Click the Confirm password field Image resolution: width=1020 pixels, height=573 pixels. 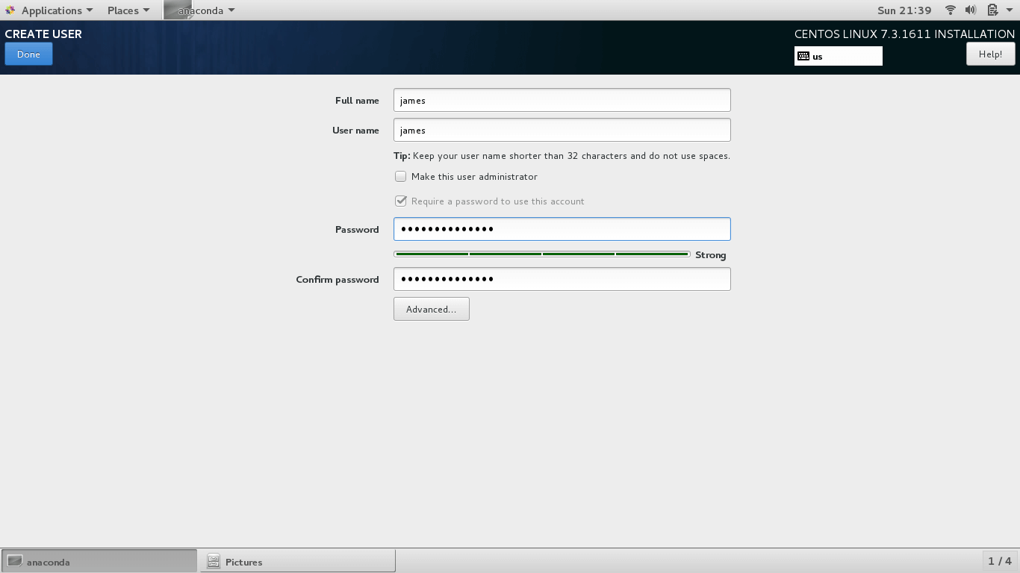tap(562, 279)
